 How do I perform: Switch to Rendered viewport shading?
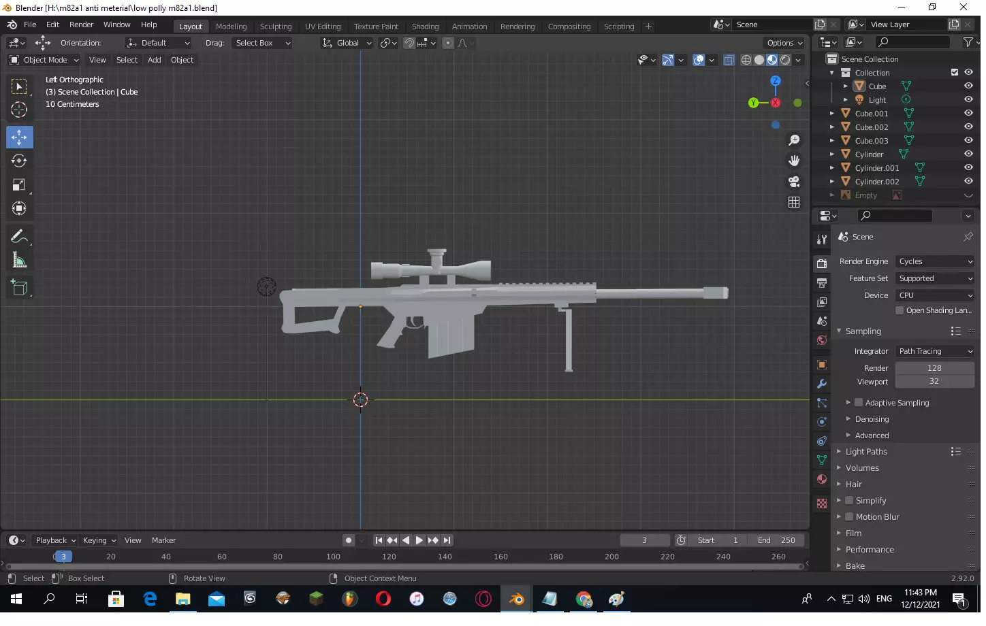click(x=785, y=61)
